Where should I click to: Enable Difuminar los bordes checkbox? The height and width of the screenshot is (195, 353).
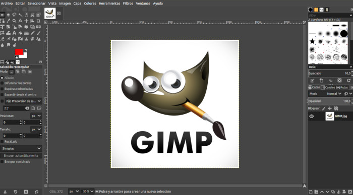point(2,83)
